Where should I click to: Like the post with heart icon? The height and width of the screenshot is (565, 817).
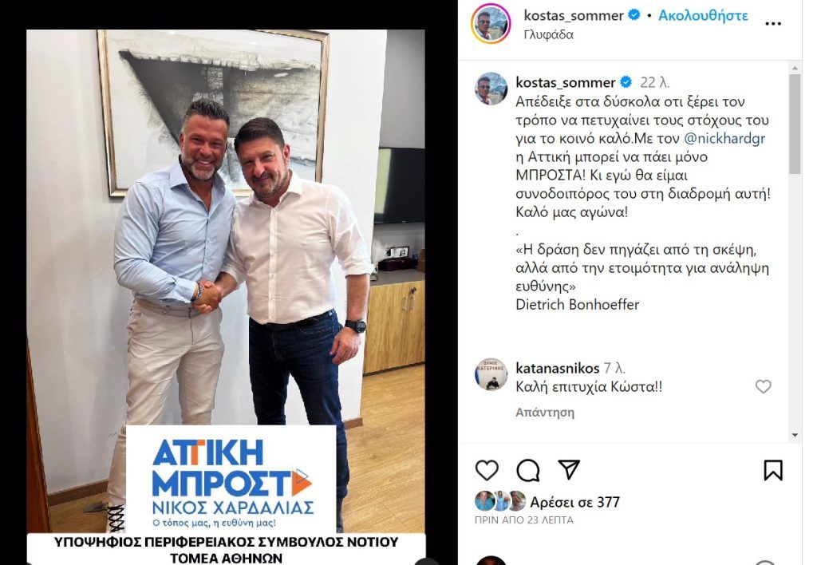pyautogui.click(x=487, y=470)
